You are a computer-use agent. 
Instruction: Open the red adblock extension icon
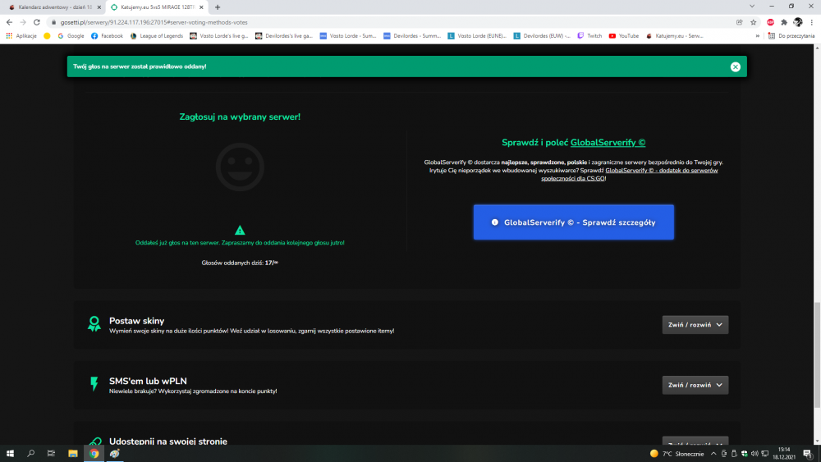pos(770,22)
